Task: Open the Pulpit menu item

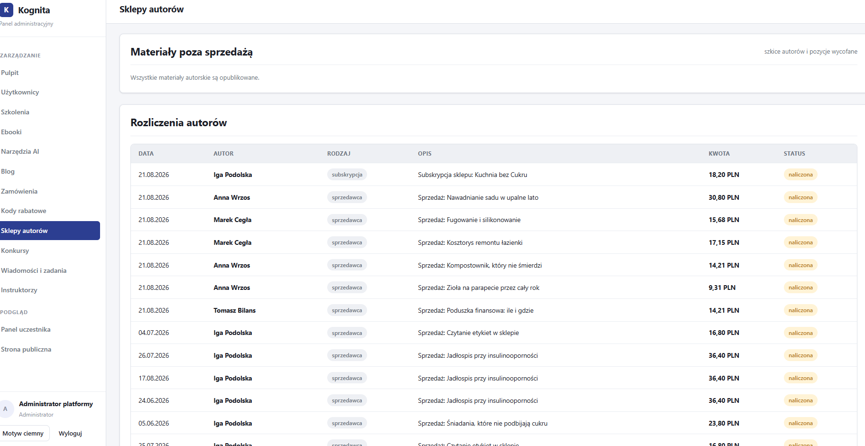Action: [x=10, y=73]
